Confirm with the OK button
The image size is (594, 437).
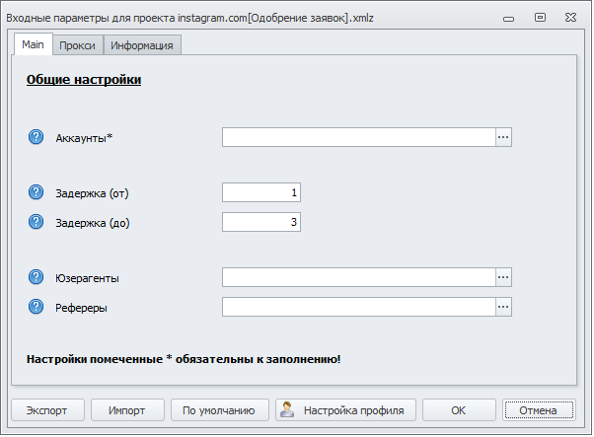coord(458,410)
